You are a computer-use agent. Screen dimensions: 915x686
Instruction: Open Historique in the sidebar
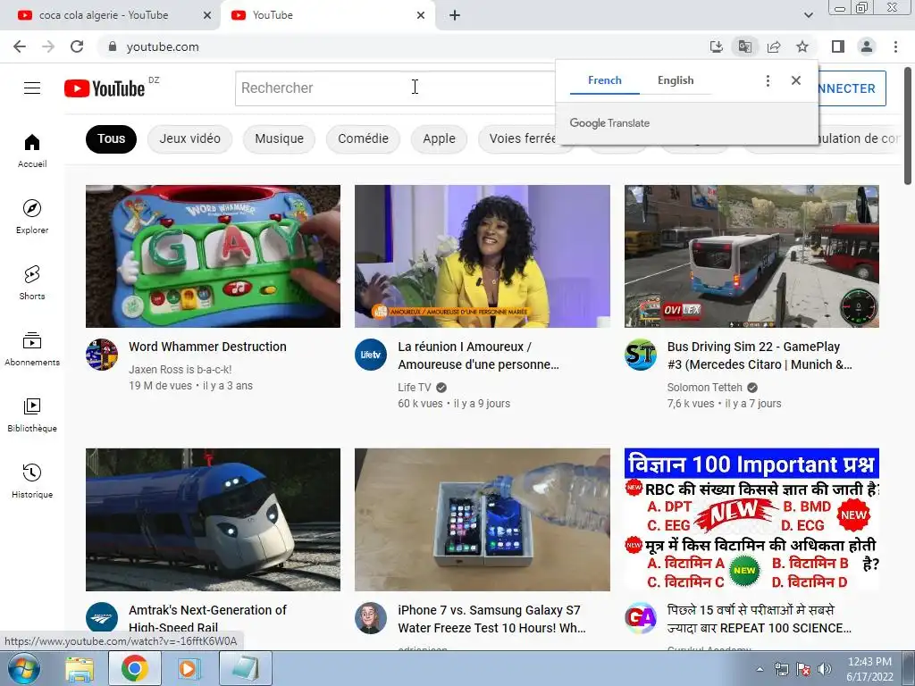32,481
